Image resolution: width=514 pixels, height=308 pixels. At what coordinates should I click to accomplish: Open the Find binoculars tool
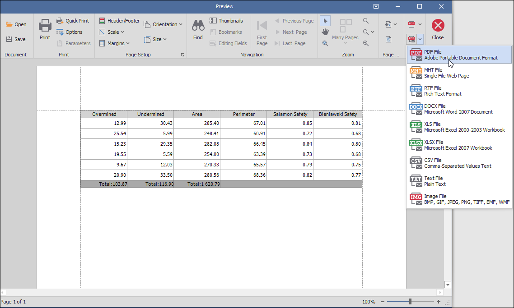pyautogui.click(x=198, y=30)
